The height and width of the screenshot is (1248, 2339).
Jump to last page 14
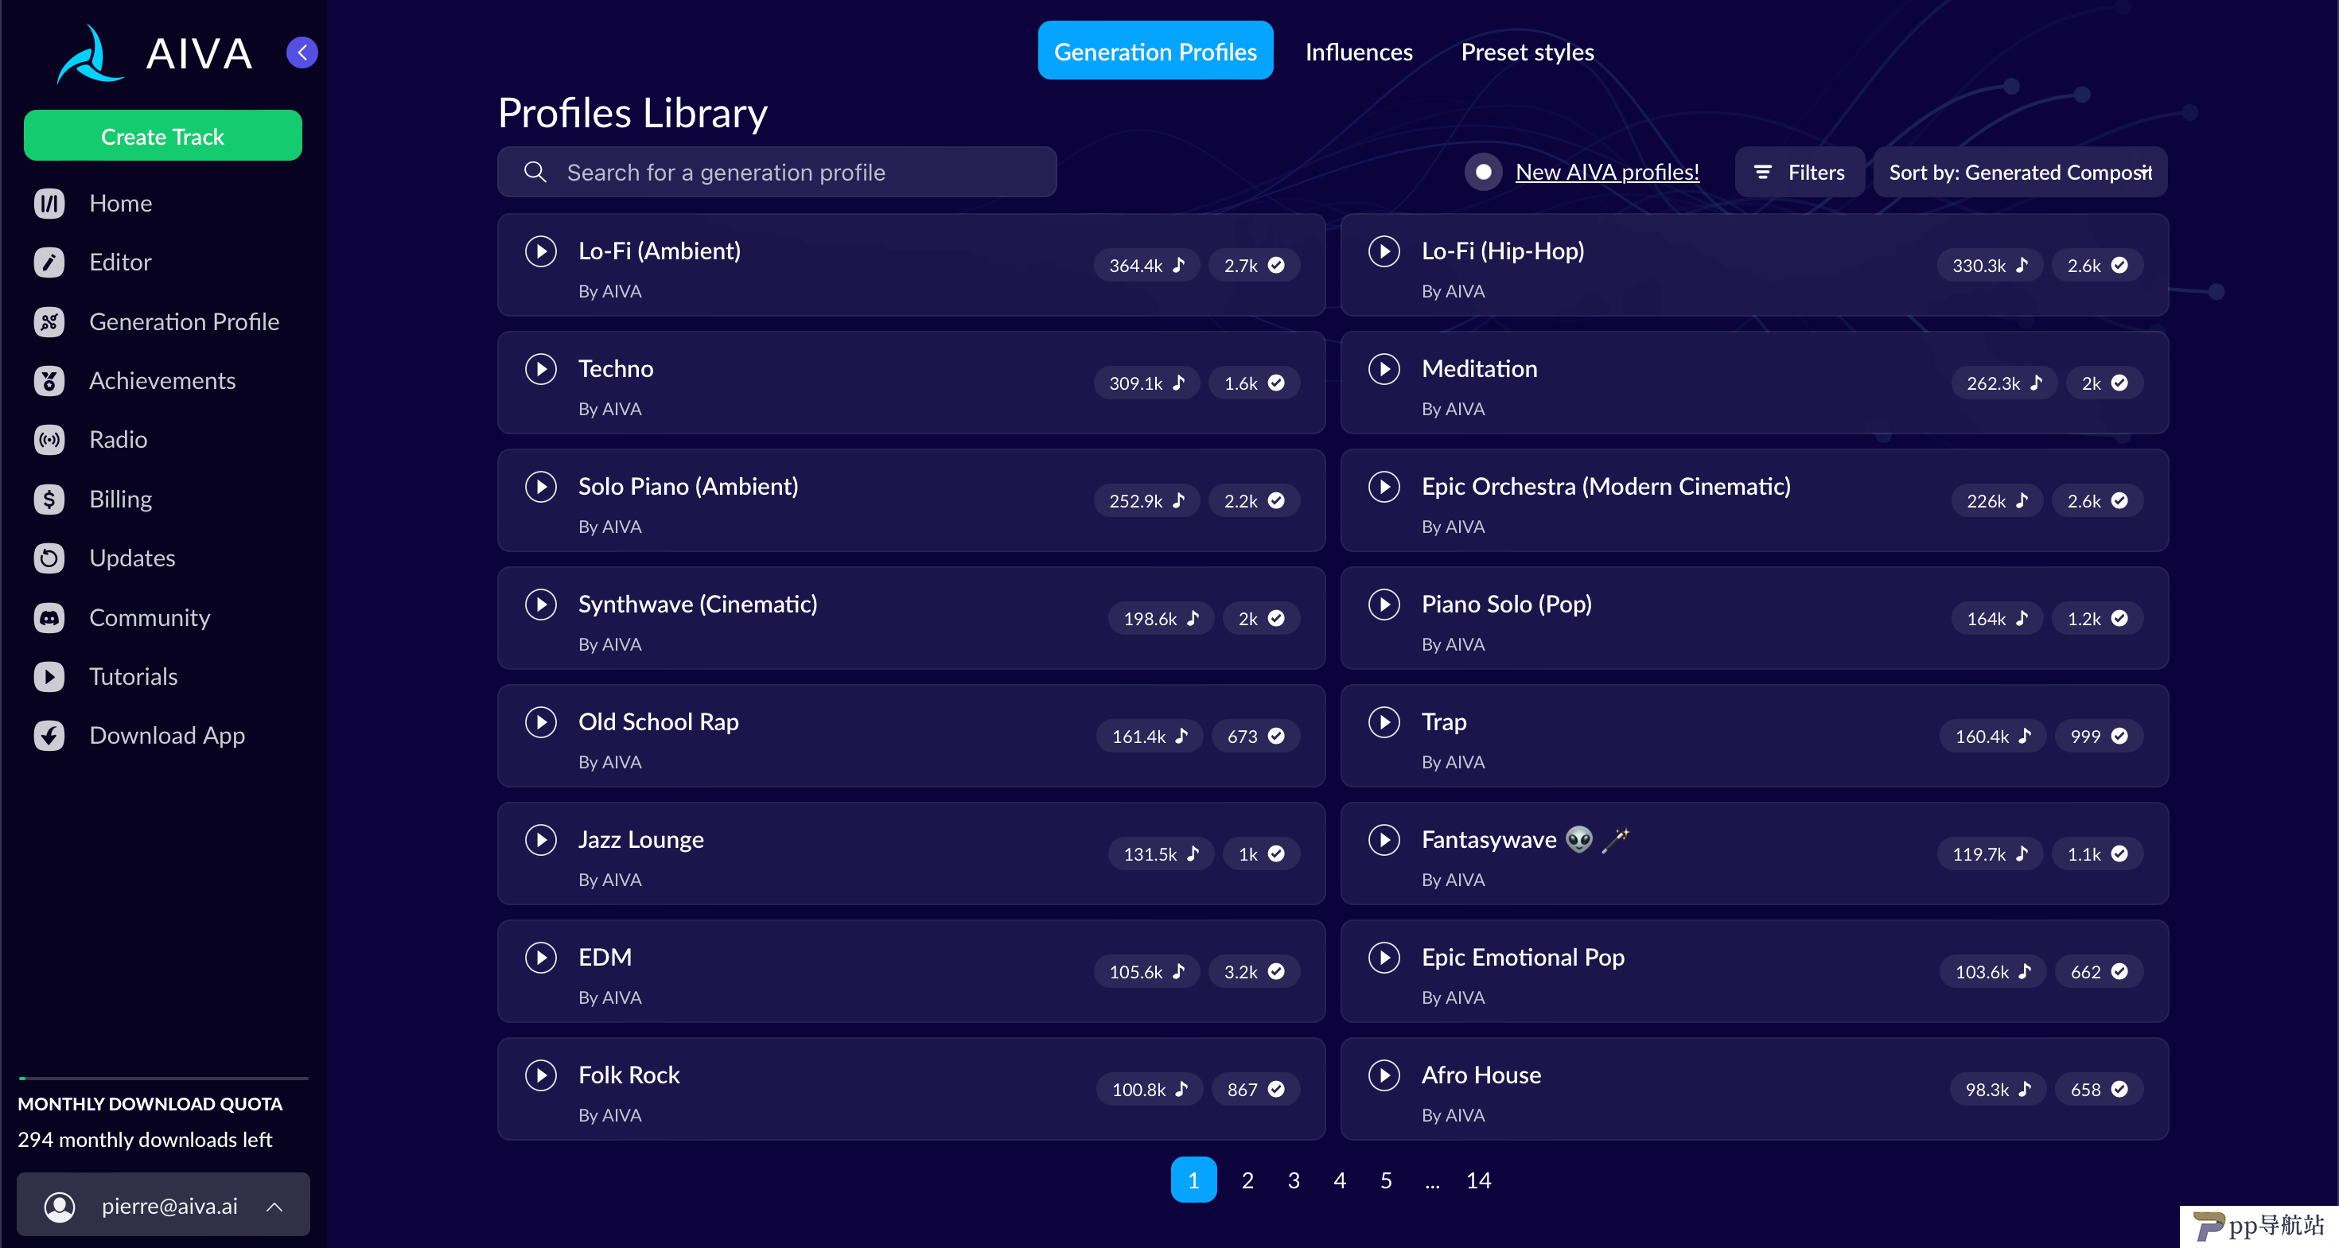pyautogui.click(x=1478, y=1180)
